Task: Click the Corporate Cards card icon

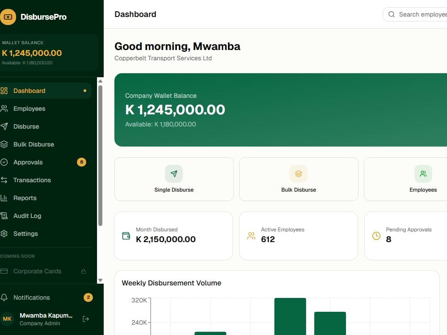Action: (4, 271)
